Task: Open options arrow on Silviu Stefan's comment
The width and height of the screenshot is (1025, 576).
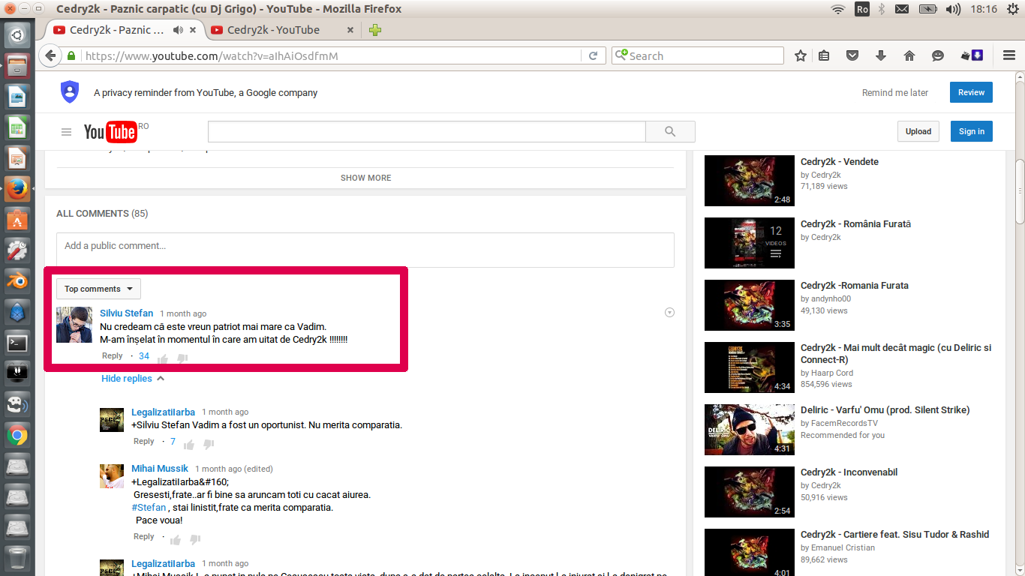Action: point(669,313)
